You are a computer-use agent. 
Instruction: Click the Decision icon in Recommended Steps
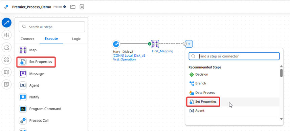pyautogui.click(x=192, y=74)
